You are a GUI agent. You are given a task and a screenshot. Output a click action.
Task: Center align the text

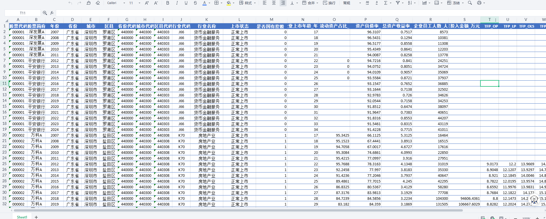point(274,3)
